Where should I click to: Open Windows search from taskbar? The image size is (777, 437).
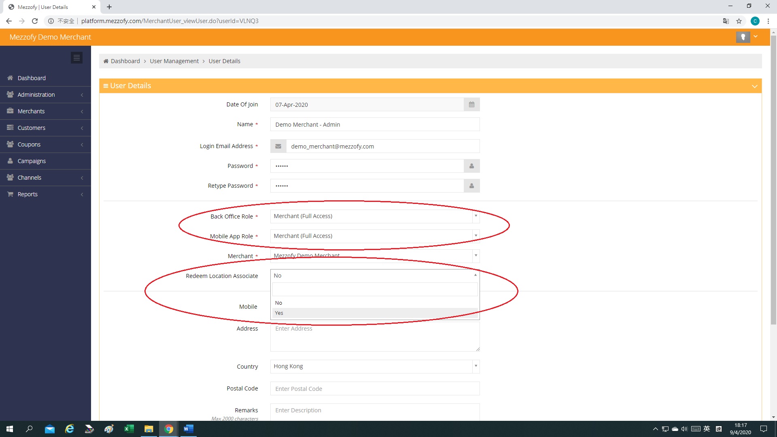click(29, 429)
